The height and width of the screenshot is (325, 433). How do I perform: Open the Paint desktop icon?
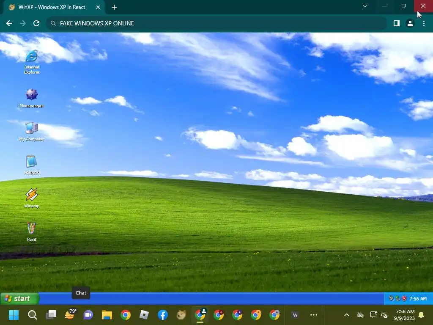tap(32, 231)
